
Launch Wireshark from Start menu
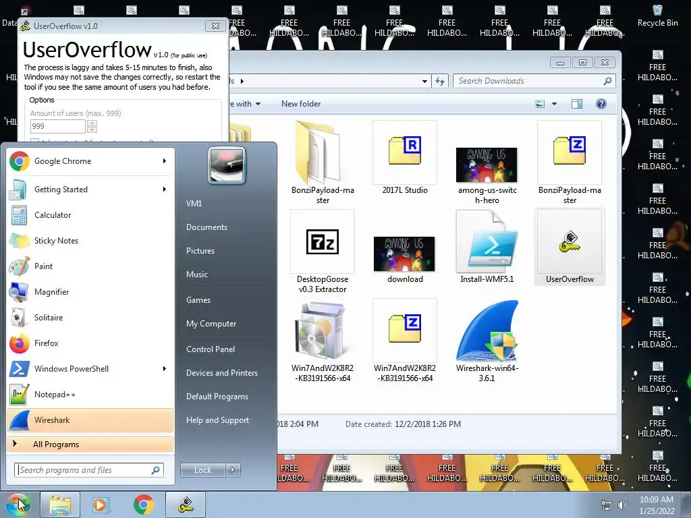(90, 420)
